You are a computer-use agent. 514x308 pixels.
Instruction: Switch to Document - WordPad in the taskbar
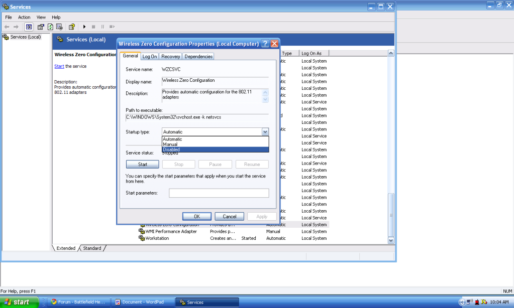pos(142,302)
